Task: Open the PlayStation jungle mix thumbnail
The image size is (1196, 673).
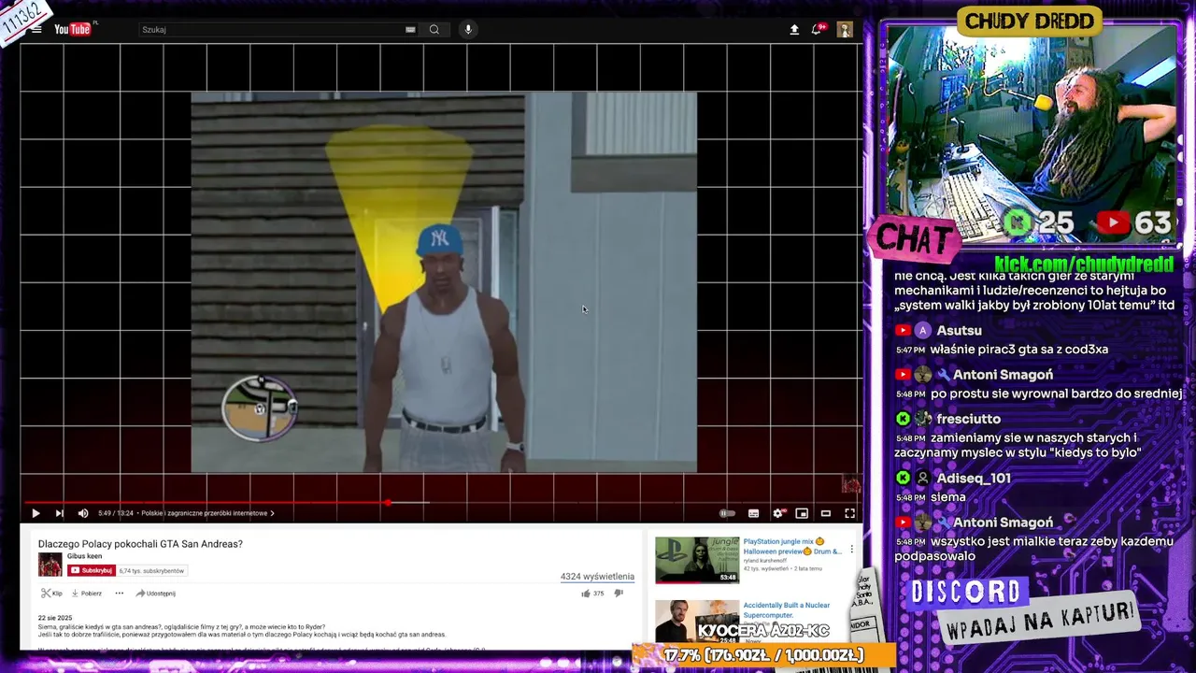Action: click(697, 560)
